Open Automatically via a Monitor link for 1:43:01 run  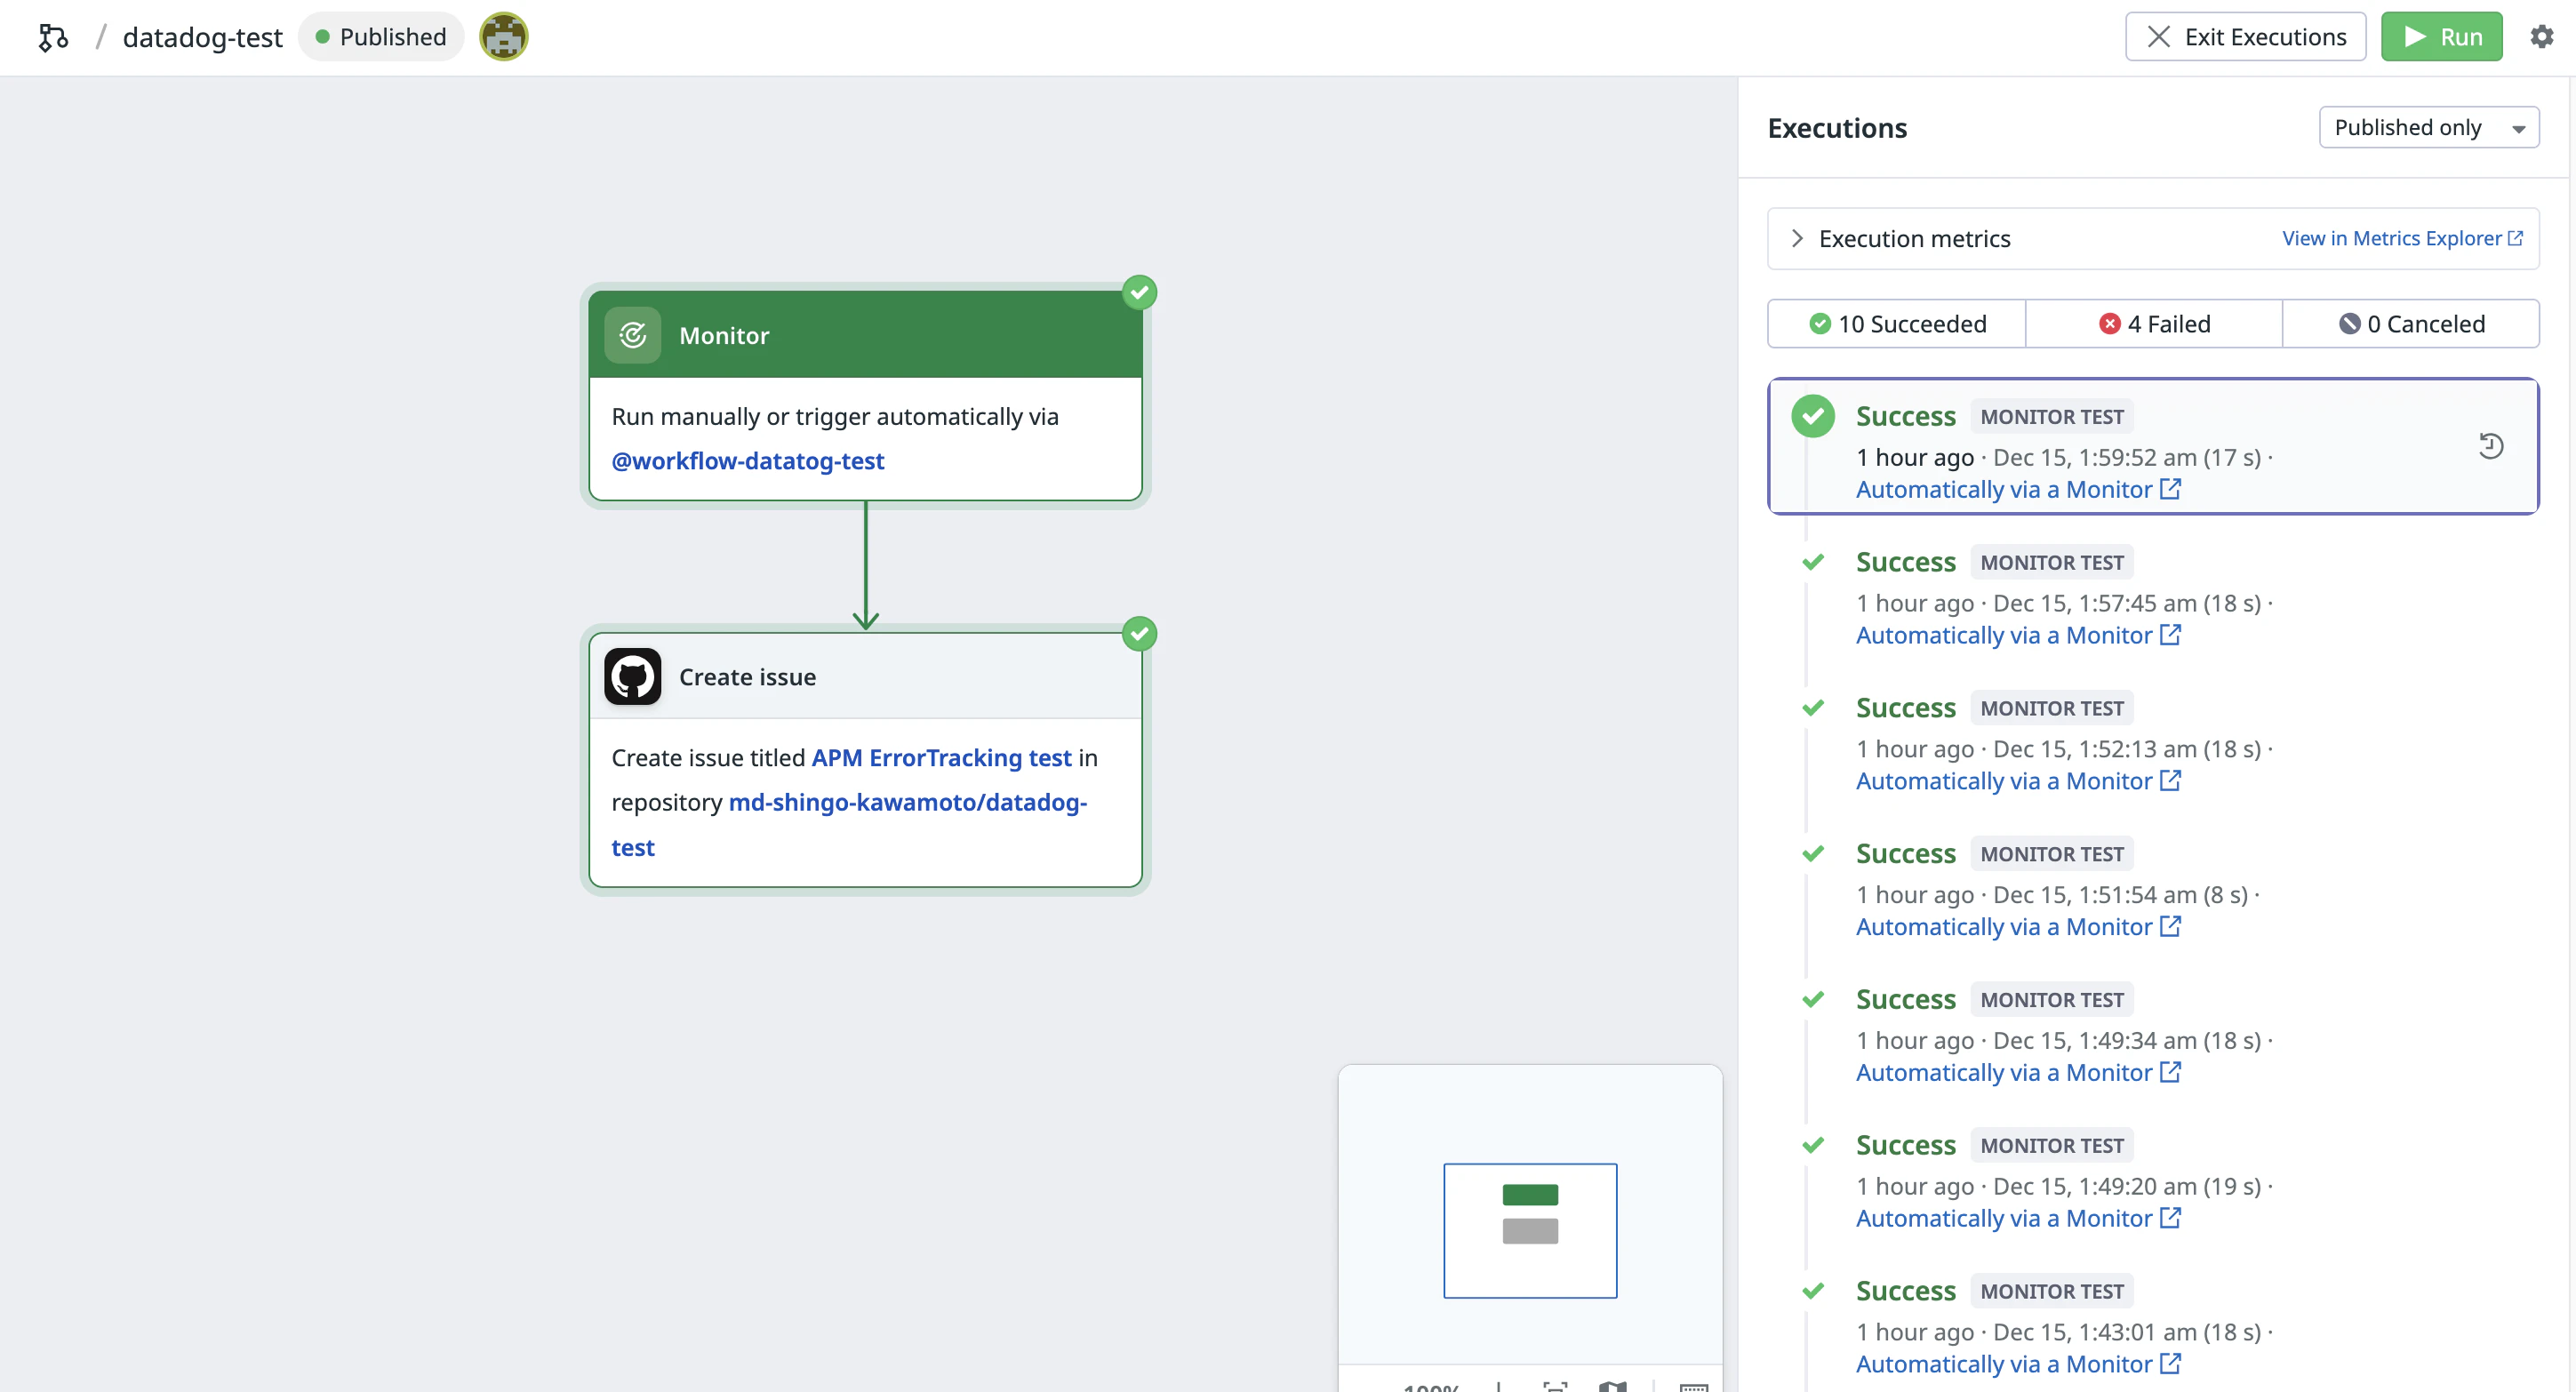pos(2018,1365)
